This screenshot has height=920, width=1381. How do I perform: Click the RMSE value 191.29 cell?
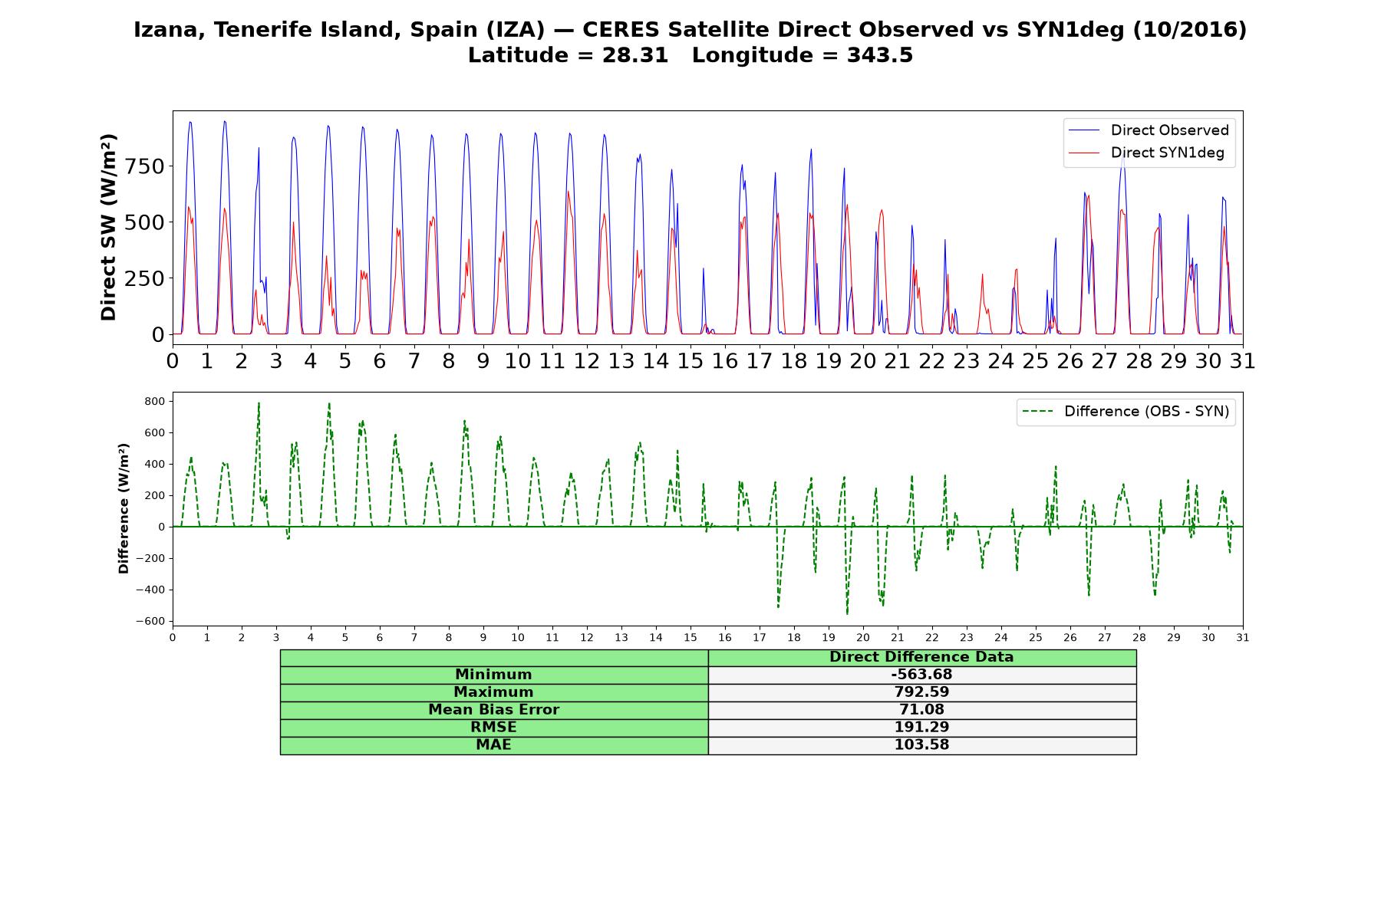tap(921, 728)
